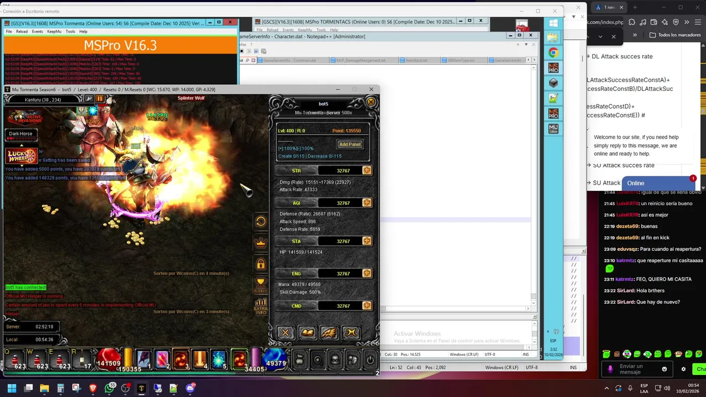Click the padlock side menu icon
Image resolution: width=706 pixels, height=397 pixels.
(261, 264)
